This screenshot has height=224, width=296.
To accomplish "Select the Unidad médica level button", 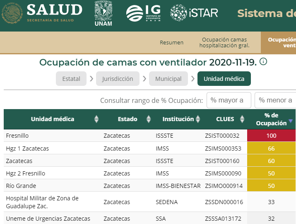I will (x=224, y=79).
